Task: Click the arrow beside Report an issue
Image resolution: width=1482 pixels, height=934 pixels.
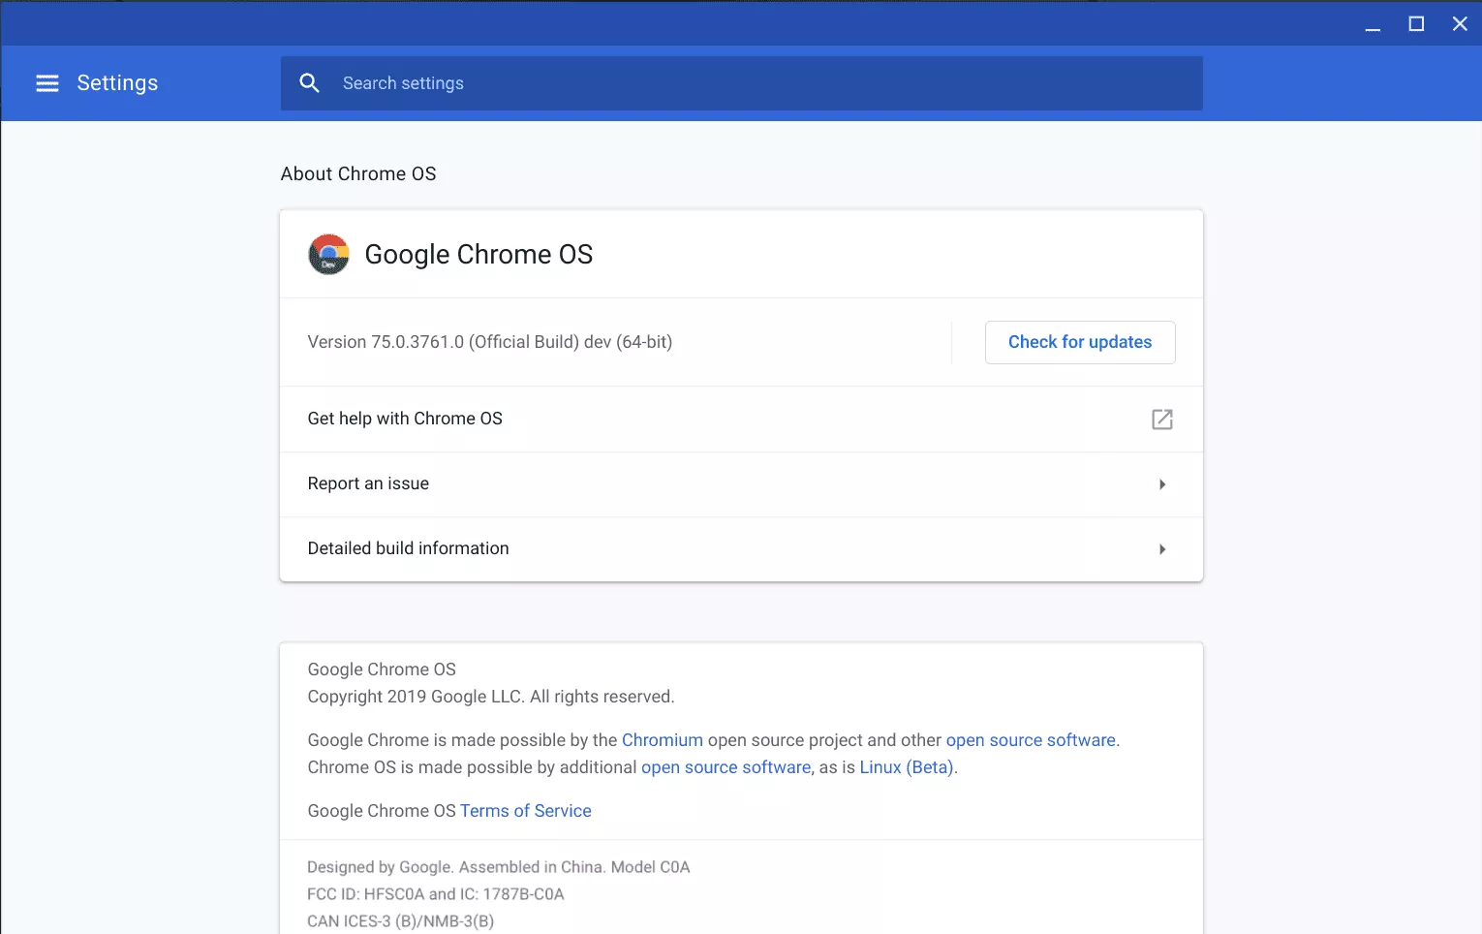Action: coord(1161,484)
